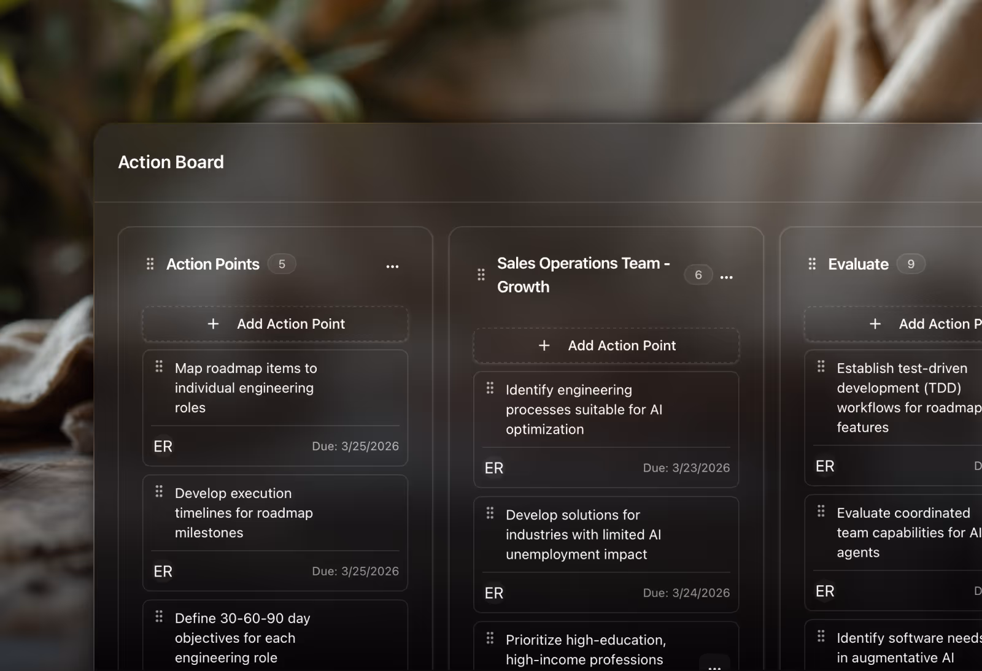This screenshot has height=671, width=982.
Task: Click the Evaluate column title
Action: tap(858, 264)
